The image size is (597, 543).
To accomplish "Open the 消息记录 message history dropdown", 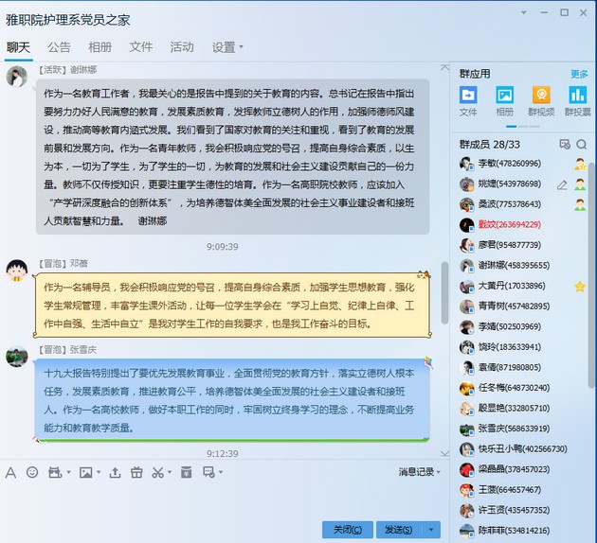I will coord(419,472).
